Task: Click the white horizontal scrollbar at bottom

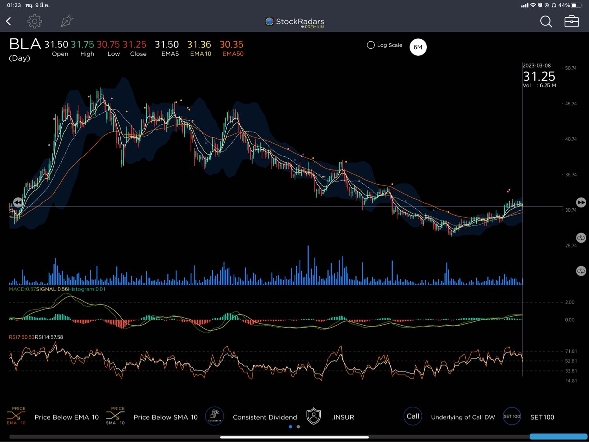Action: click(x=294, y=437)
